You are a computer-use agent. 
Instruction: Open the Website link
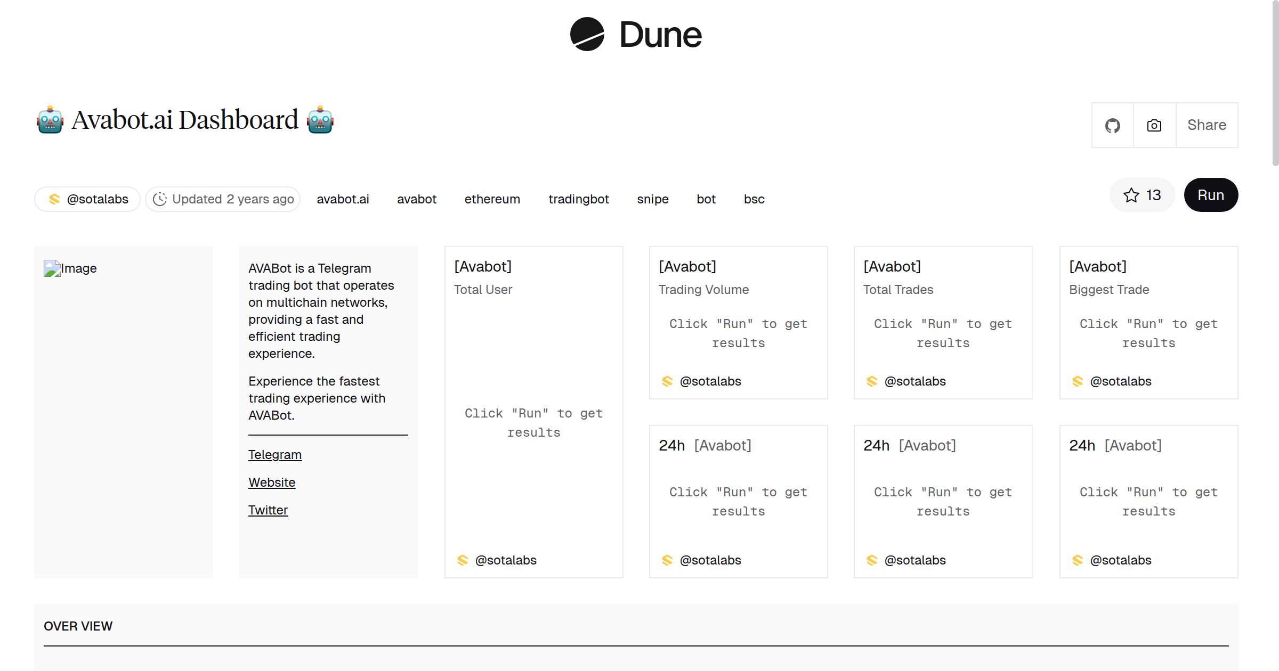click(272, 482)
